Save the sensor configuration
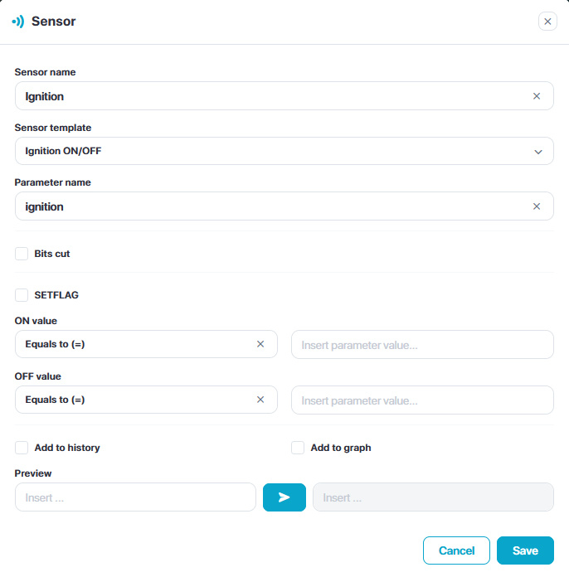This screenshot has height=577, width=569. [525, 550]
